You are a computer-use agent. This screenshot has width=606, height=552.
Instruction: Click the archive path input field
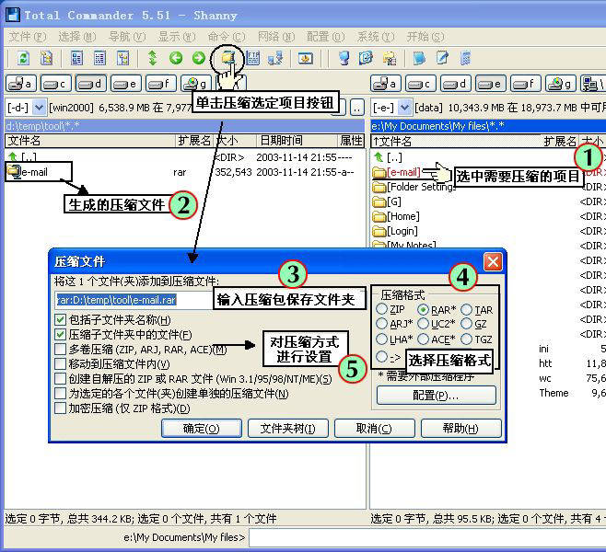(x=129, y=299)
